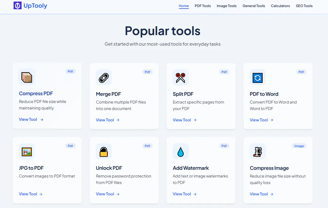The height and width of the screenshot is (208, 328).
Task: Click the Pdf badge on Compress PDF card
Action: pos(70,71)
